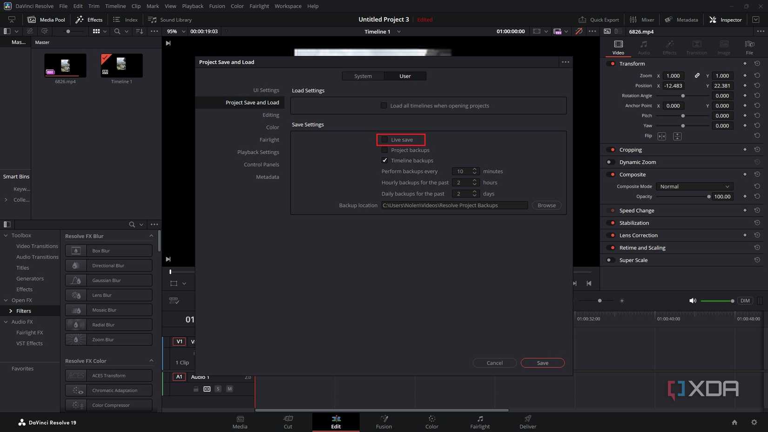
Task: Open the Media Pool panel
Action: click(x=46, y=20)
